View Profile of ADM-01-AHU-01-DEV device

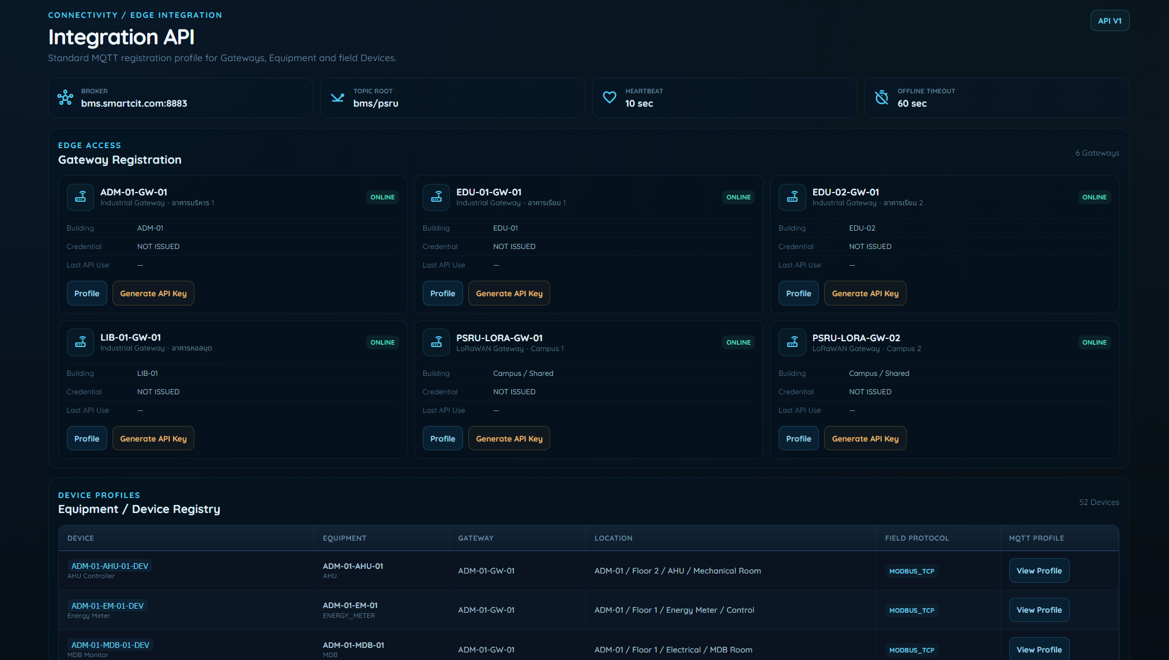(x=1039, y=571)
